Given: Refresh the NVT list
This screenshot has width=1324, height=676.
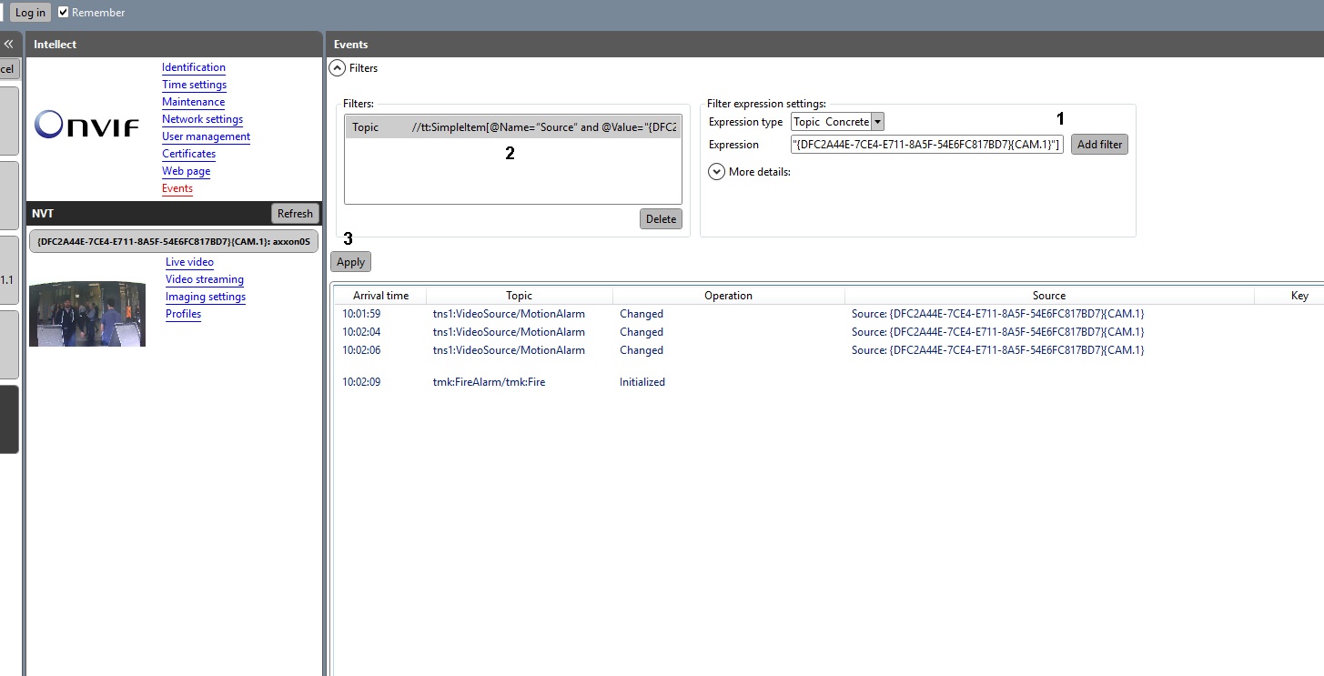Looking at the screenshot, I should tap(295, 214).
